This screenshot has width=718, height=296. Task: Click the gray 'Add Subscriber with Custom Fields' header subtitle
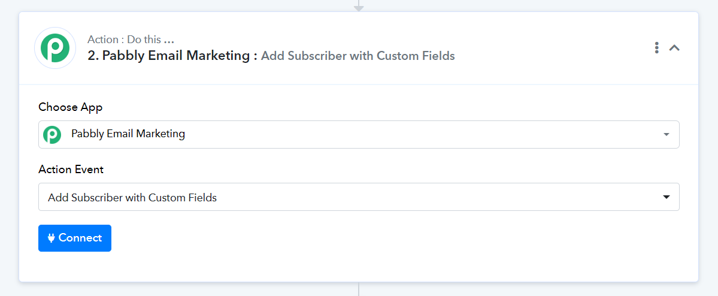pos(358,56)
